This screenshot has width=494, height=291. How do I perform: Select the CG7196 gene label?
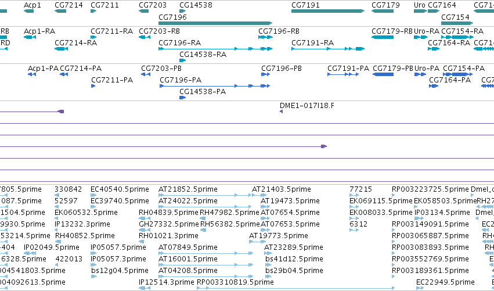pyautogui.click(x=172, y=17)
